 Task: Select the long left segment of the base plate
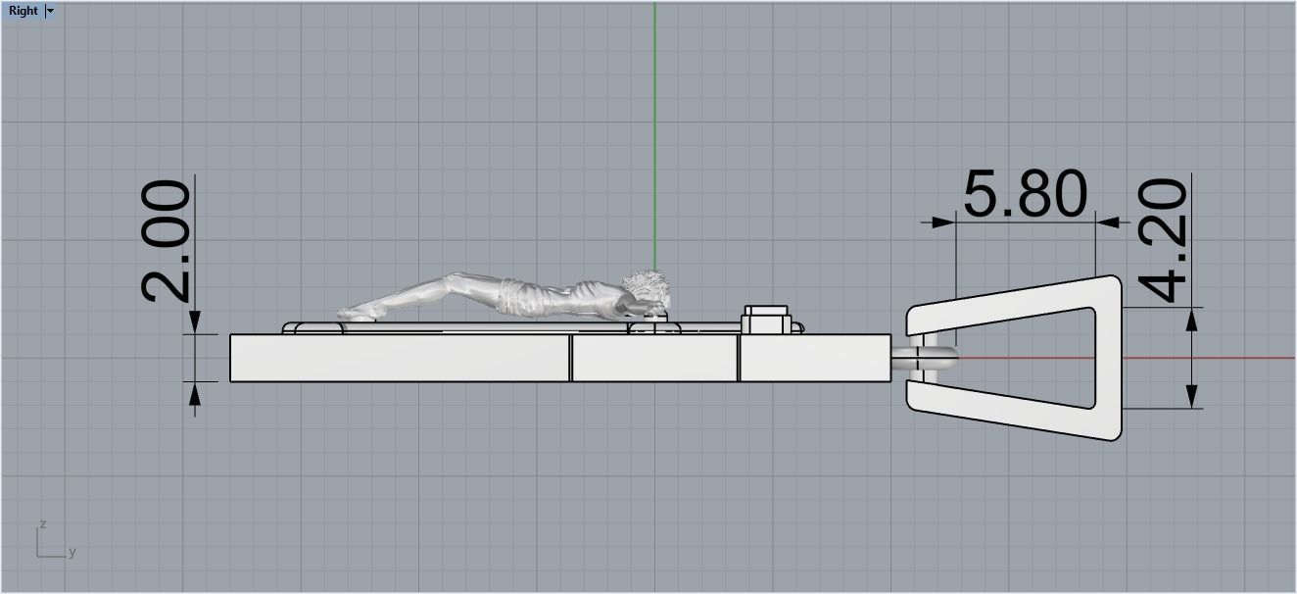tap(400, 358)
